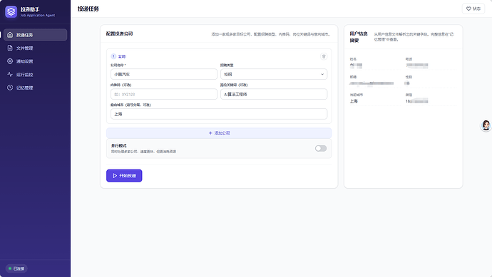Click the 开始投递 button
The height and width of the screenshot is (277, 492).
click(x=124, y=175)
